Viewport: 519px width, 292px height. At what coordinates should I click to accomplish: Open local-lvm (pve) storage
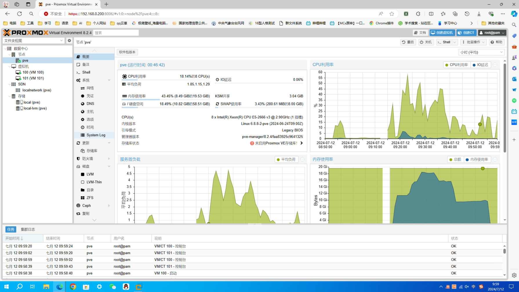35,108
